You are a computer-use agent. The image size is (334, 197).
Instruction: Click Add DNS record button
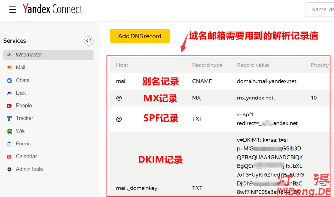click(x=140, y=36)
